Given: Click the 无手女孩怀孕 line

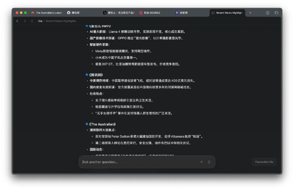Looking at the screenshot, I should click(134, 113).
